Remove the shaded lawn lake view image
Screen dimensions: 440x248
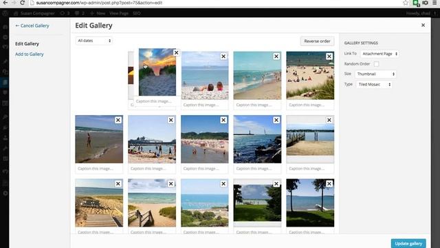(276, 184)
